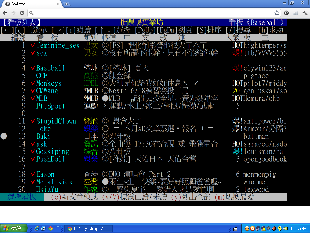The width and height of the screenshot is (310, 233).
Task: Click the browser Forward arrow
Action: coord(13,13)
